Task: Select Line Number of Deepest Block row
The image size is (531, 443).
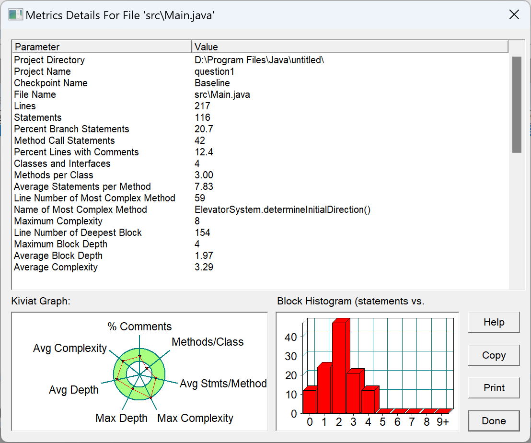Action: click(260, 233)
